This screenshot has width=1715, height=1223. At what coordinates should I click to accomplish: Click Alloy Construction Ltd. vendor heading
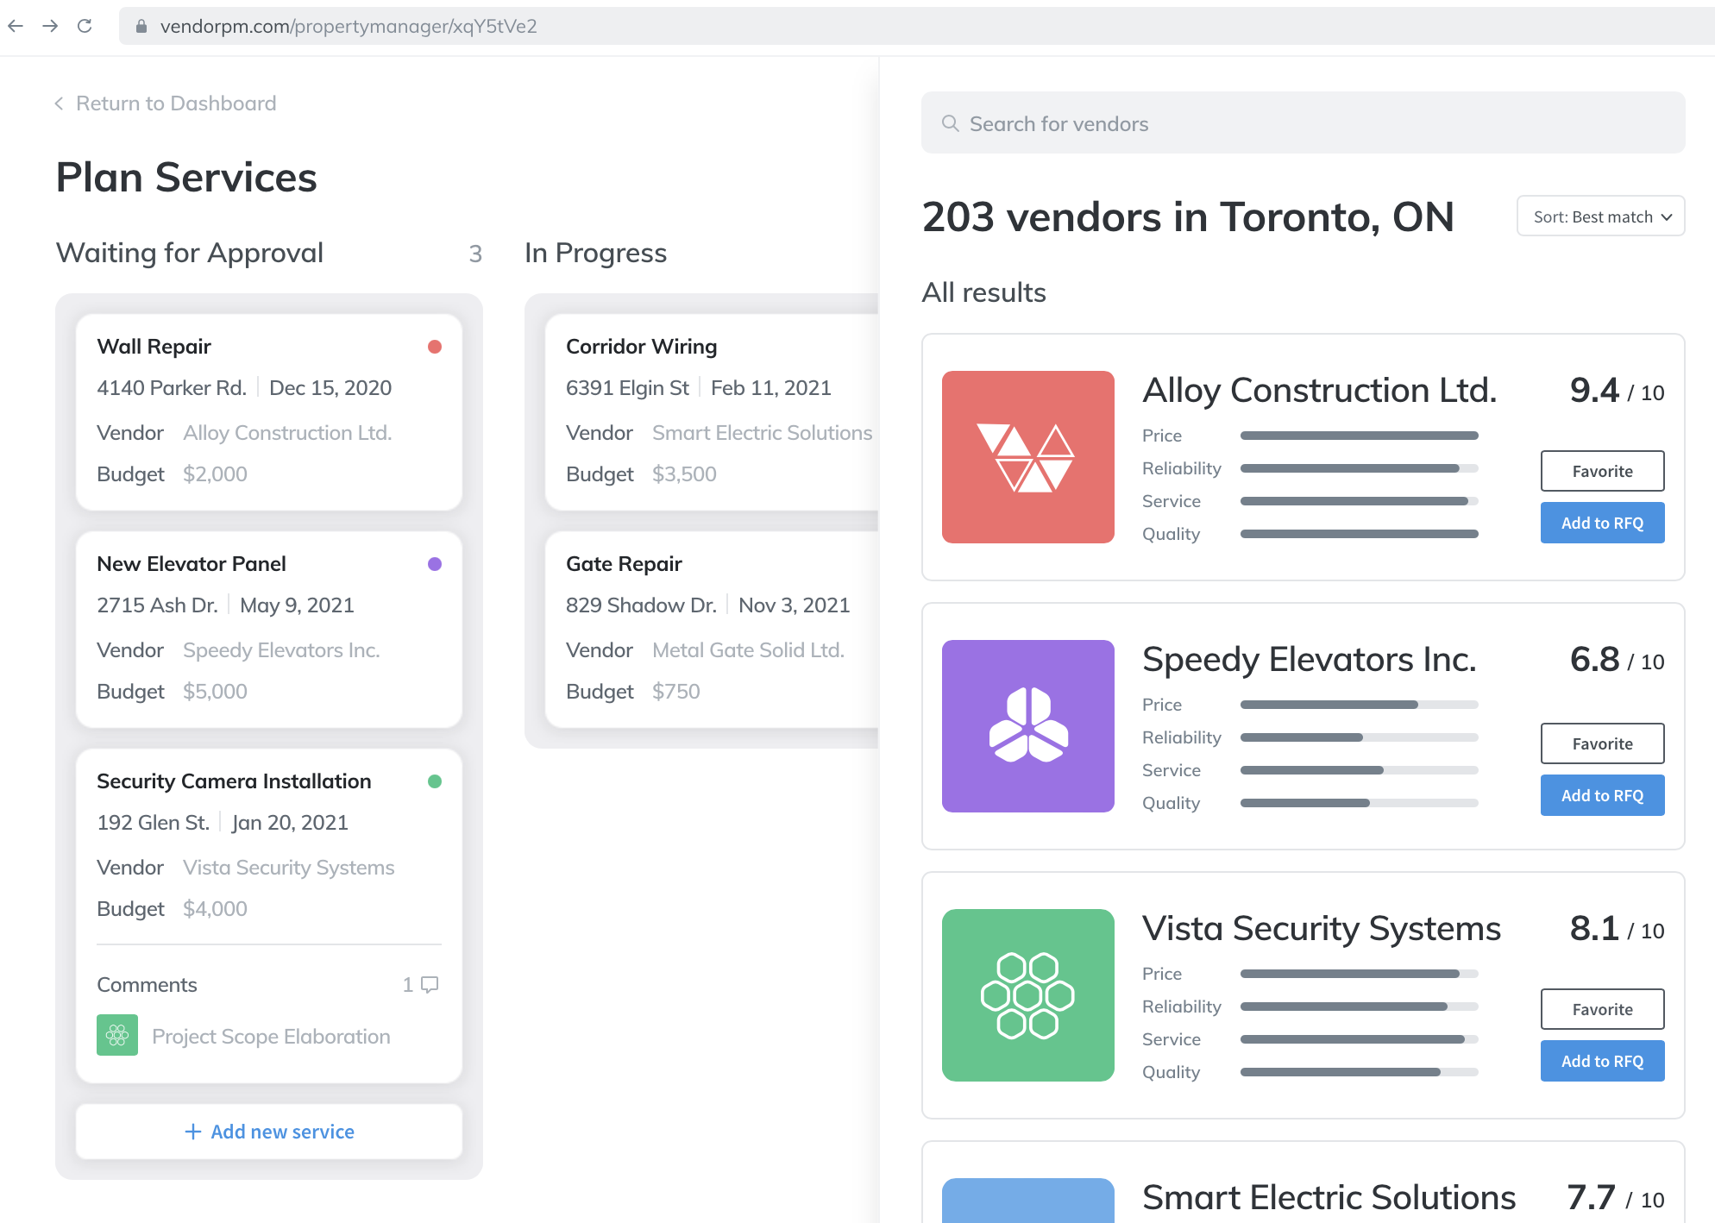click(1320, 391)
